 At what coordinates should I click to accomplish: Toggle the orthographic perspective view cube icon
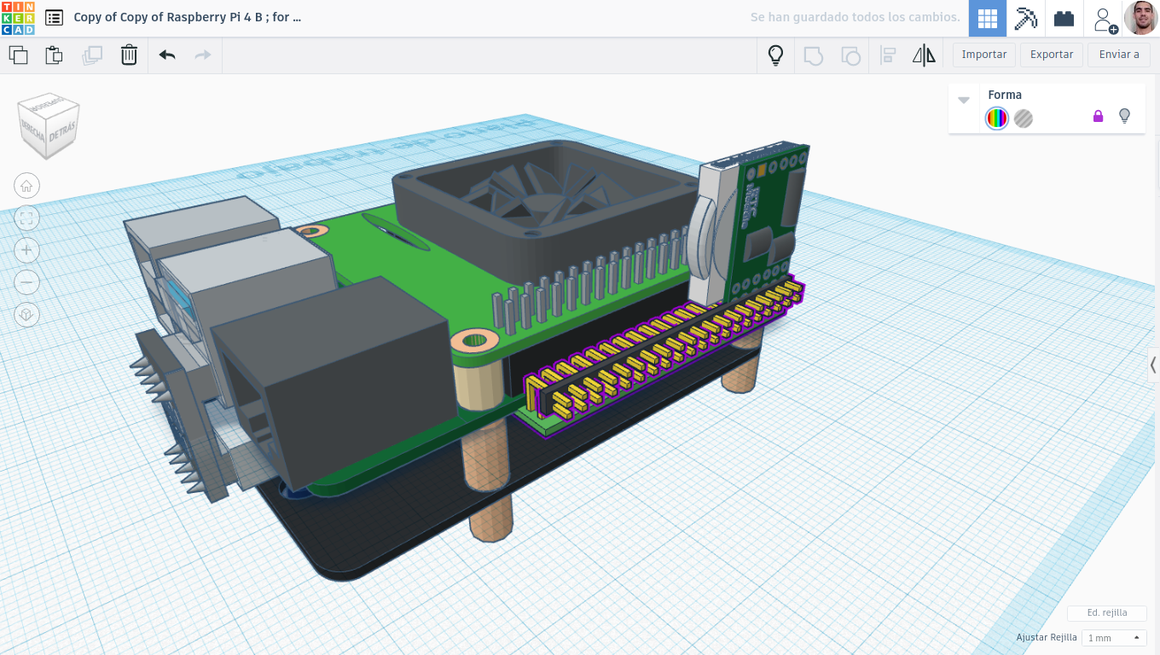tap(26, 315)
